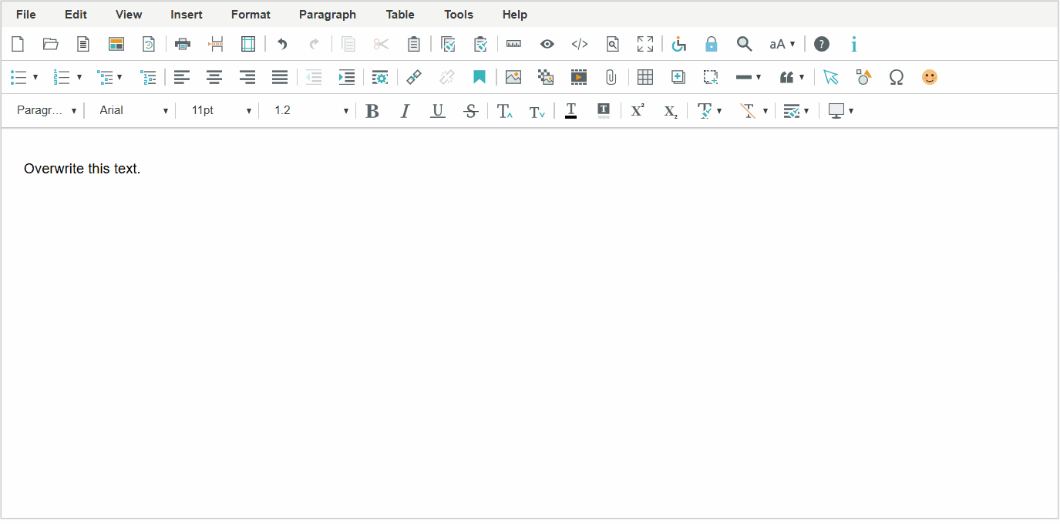
Task: Center align the text
Action: [x=214, y=77]
